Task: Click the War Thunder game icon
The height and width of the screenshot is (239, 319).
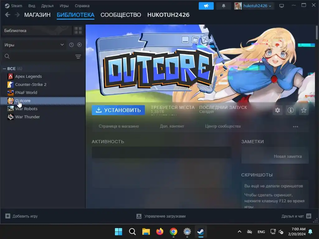Action: coord(11,117)
